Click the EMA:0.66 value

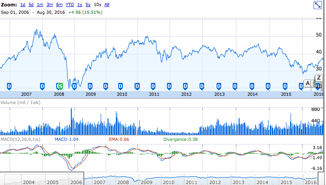coord(119,139)
